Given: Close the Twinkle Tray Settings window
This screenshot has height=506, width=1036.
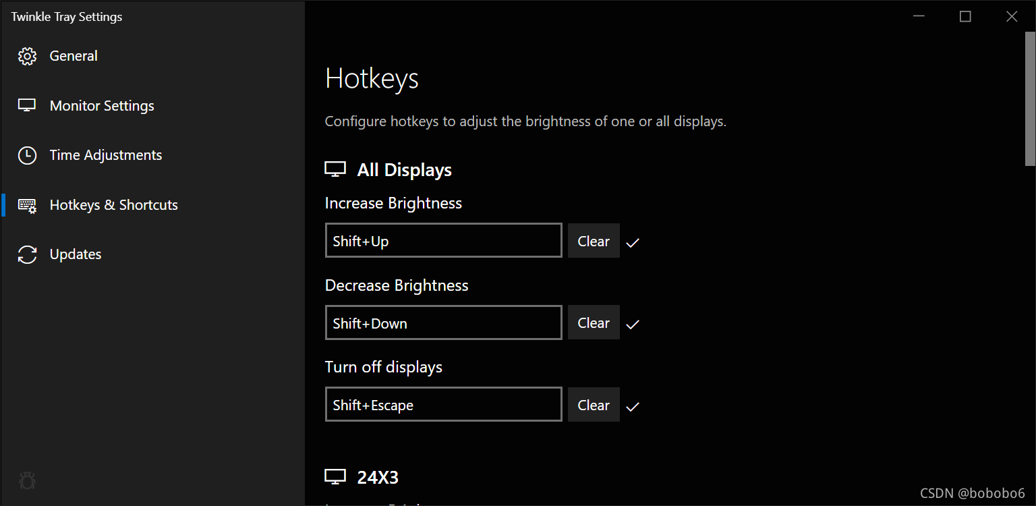Looking at the screenshot, I should click(x=1012, y=16).
